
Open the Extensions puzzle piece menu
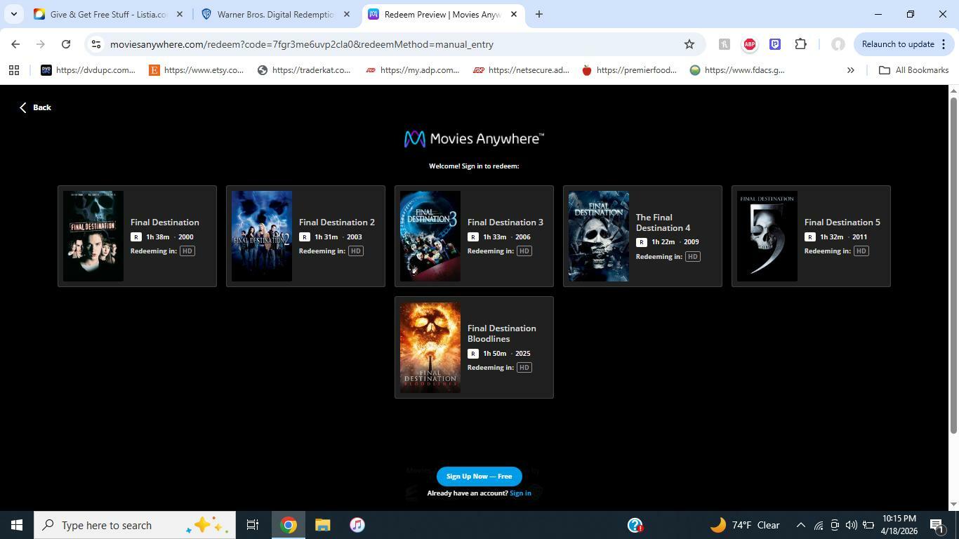800,44
